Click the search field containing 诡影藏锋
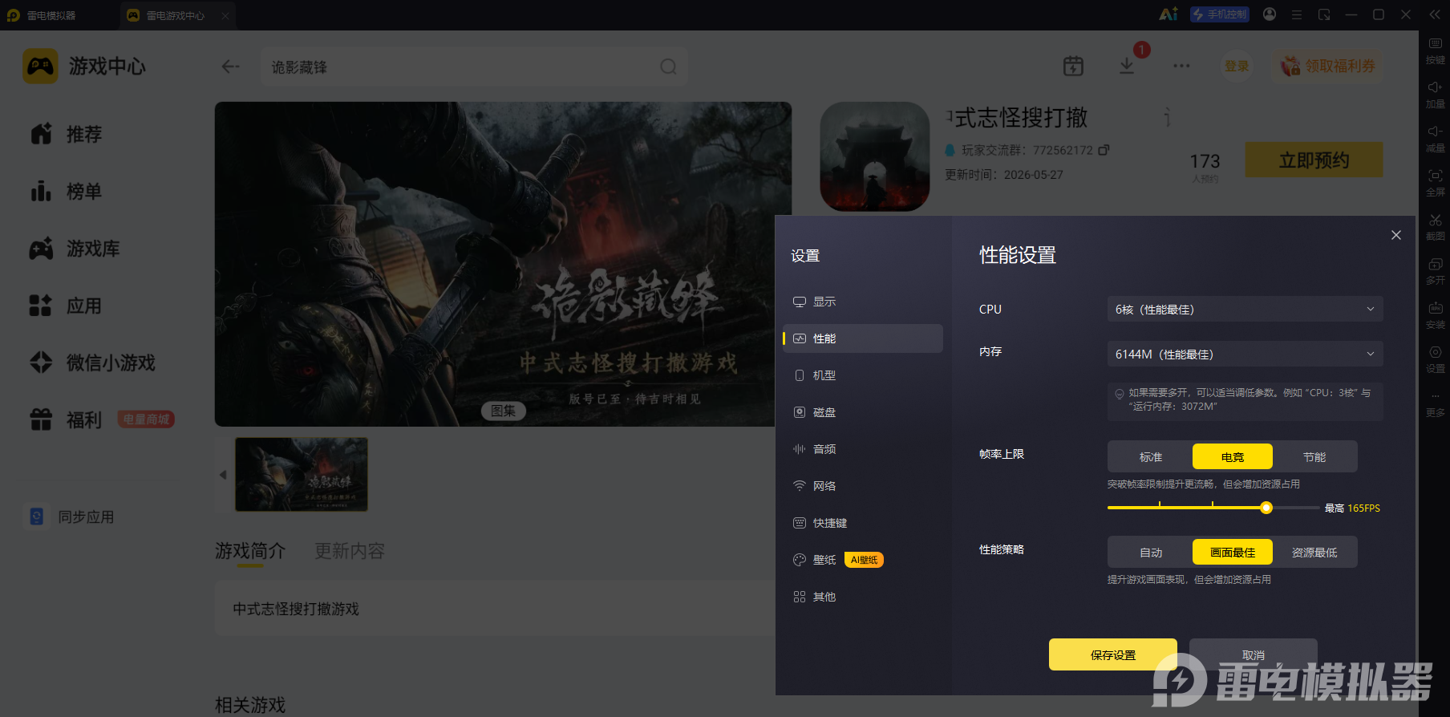 pos(474,67)
